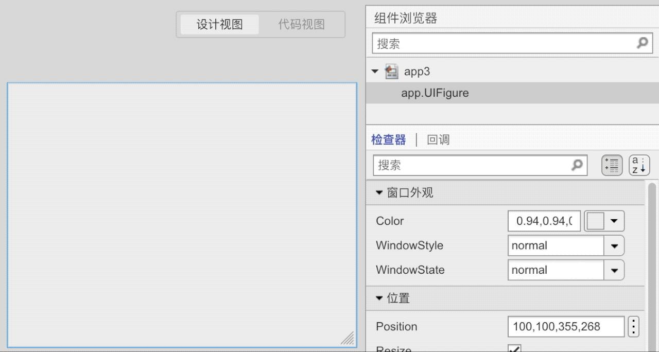Collapse the app3 tree node

click(x=374, y=72)
